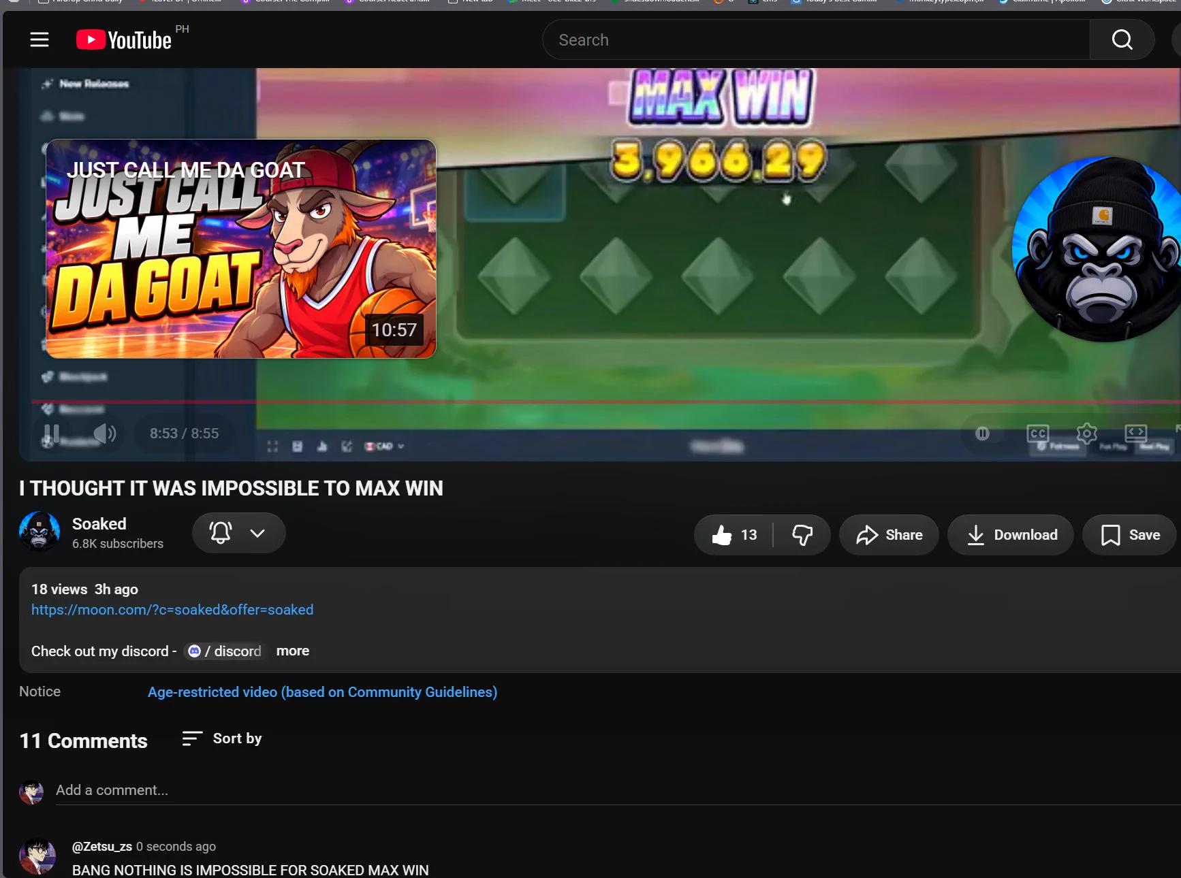This screenshot has width=1181, height=878.
Task: Expand subscription notification chevron dropdown
Action: [257, 533]
